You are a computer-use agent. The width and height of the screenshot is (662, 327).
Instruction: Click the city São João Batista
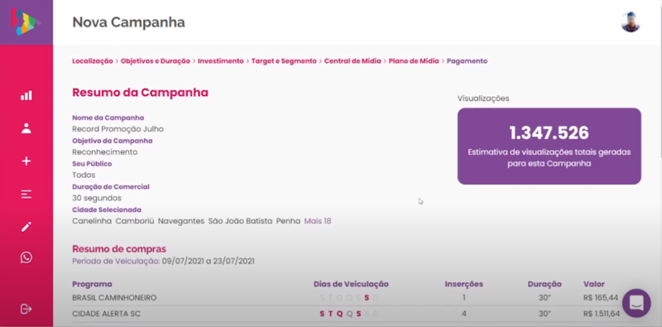[x=240, y=221]
